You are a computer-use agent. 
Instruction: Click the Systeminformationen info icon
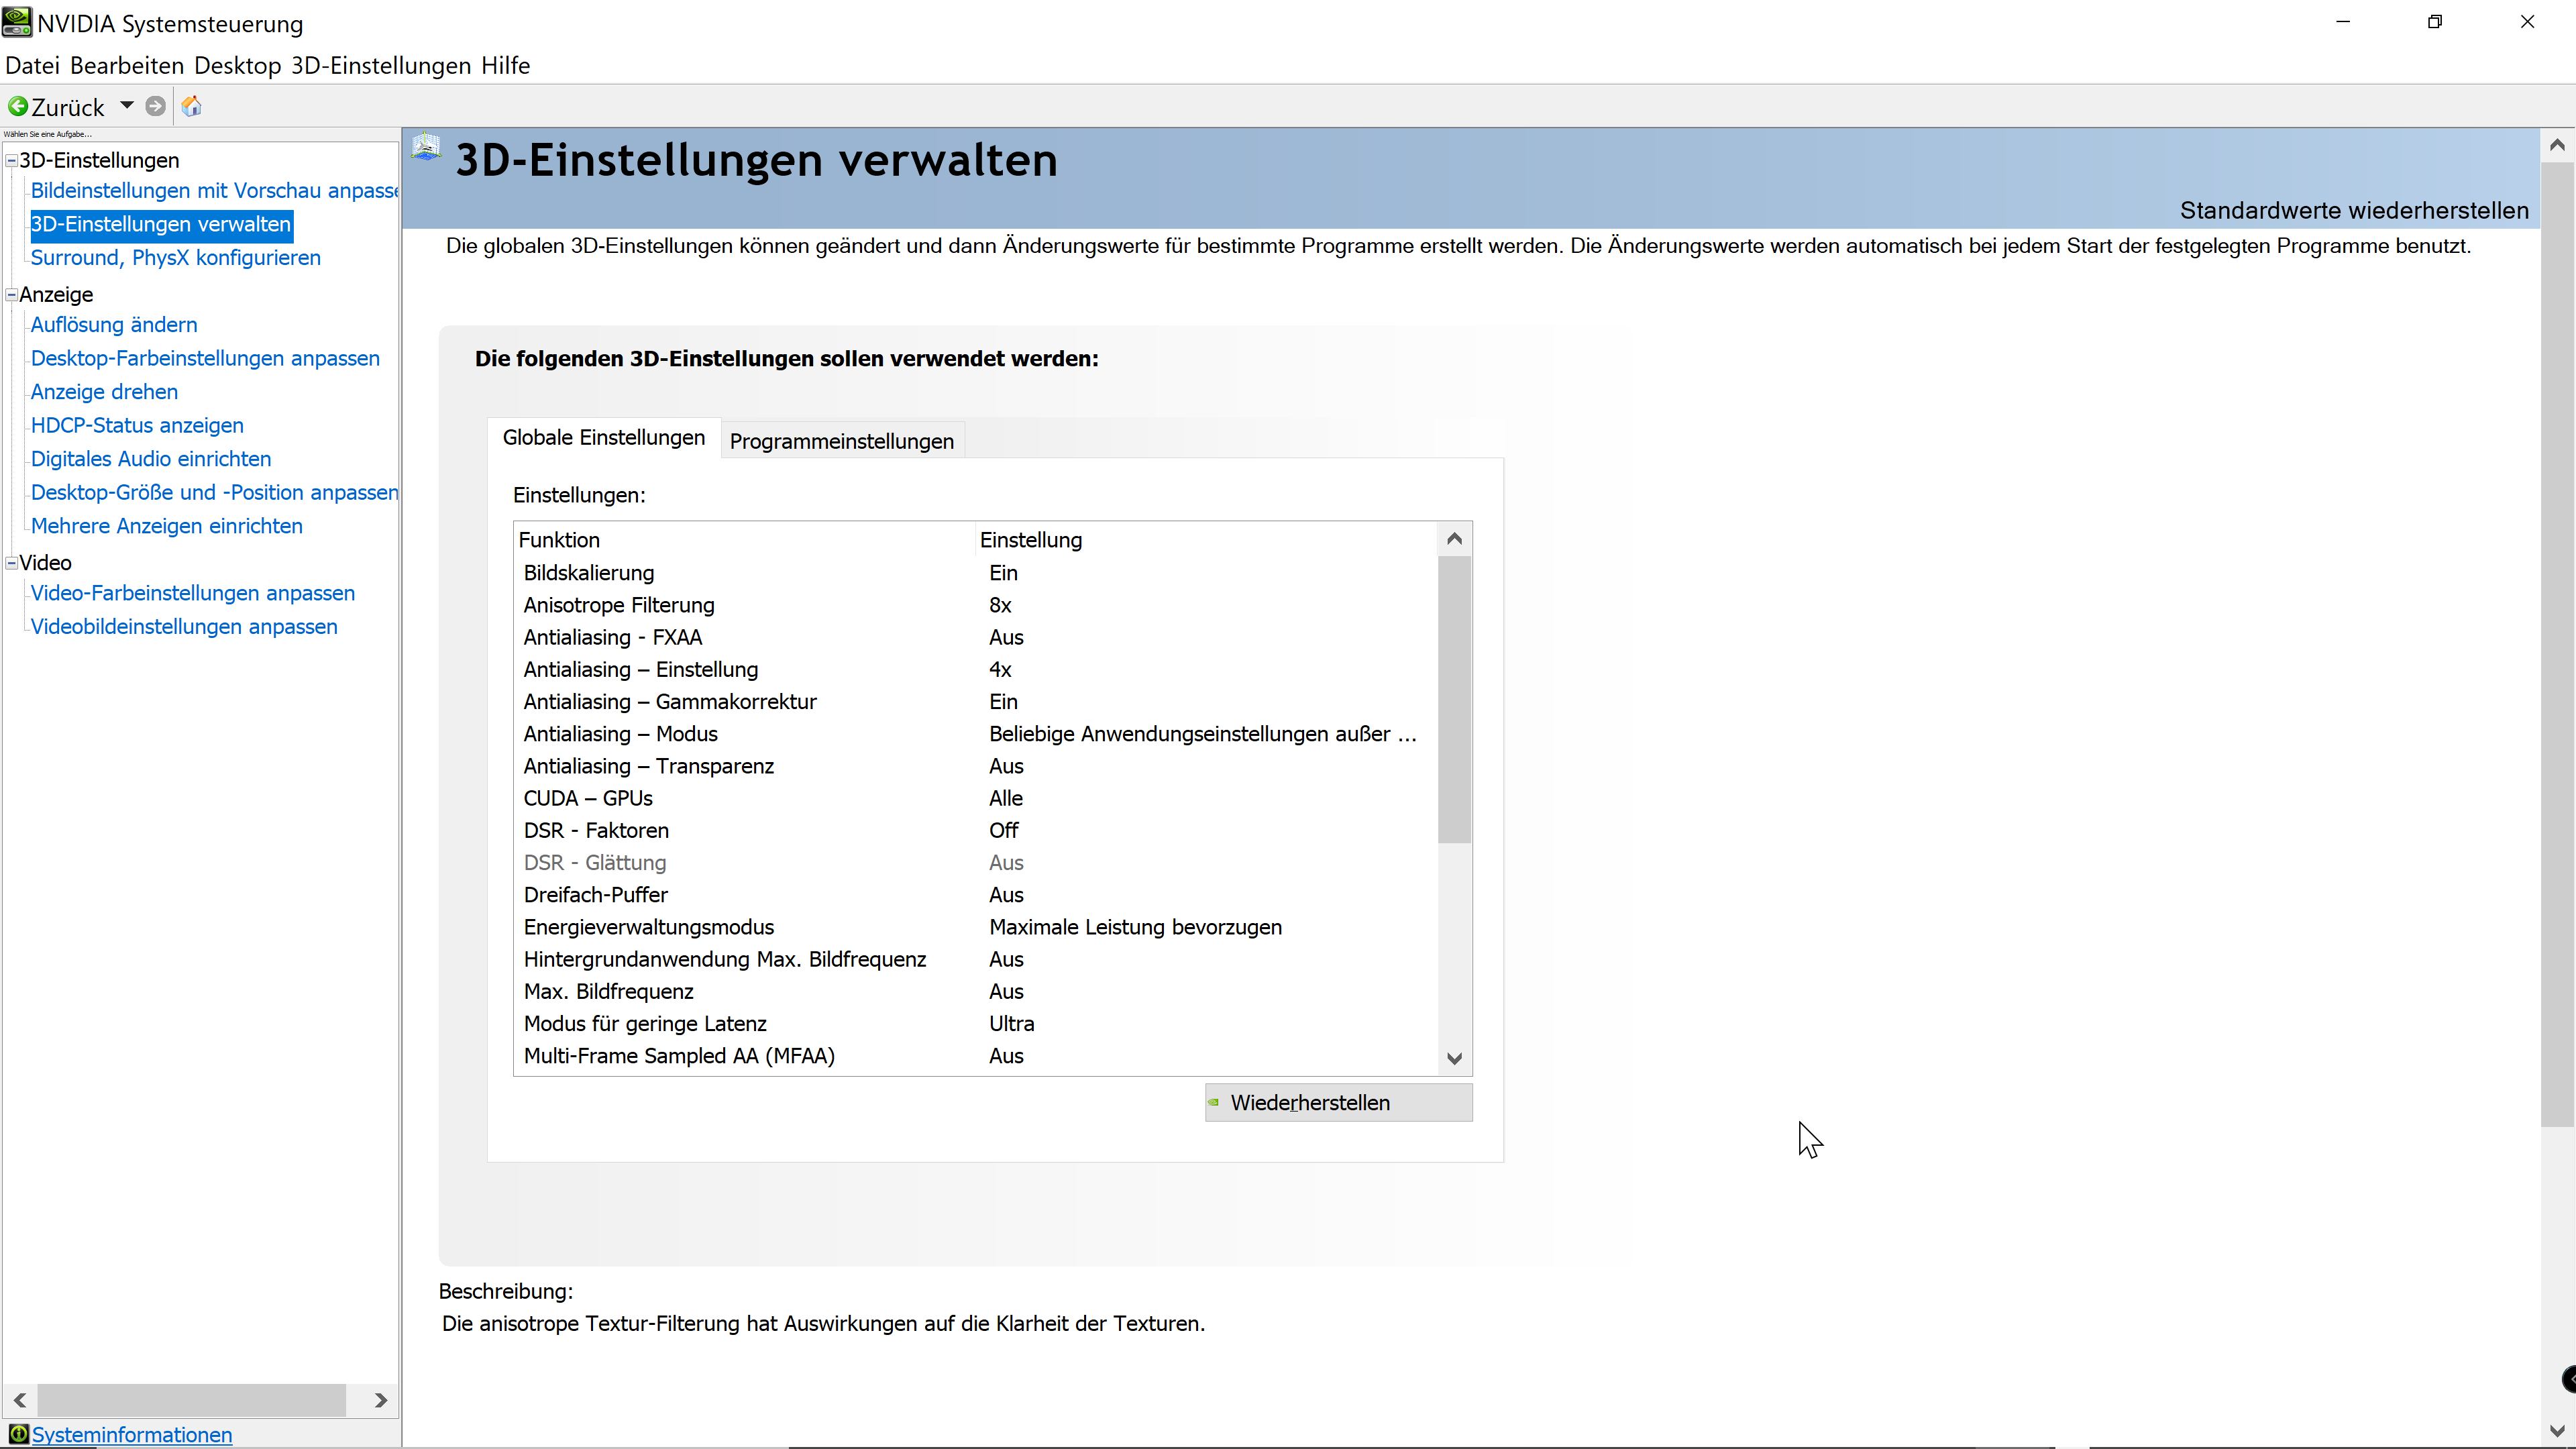point(18,1434)
